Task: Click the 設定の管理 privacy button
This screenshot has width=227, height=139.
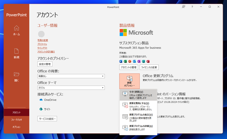Action: (45, 64)
